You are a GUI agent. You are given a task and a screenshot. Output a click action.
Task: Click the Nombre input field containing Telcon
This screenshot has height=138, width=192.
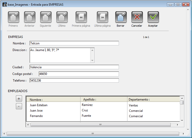(74, 43)
